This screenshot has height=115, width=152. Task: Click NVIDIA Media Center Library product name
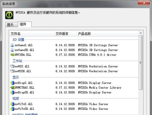tap(100, 88)
